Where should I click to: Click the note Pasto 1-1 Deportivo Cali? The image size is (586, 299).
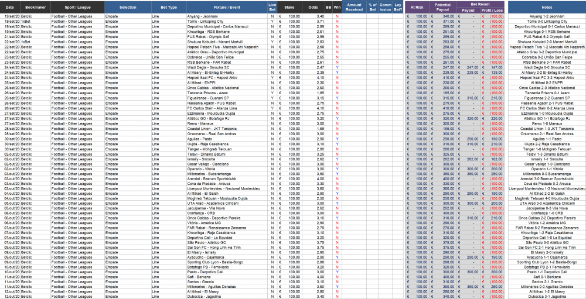[x=547, y=272]
